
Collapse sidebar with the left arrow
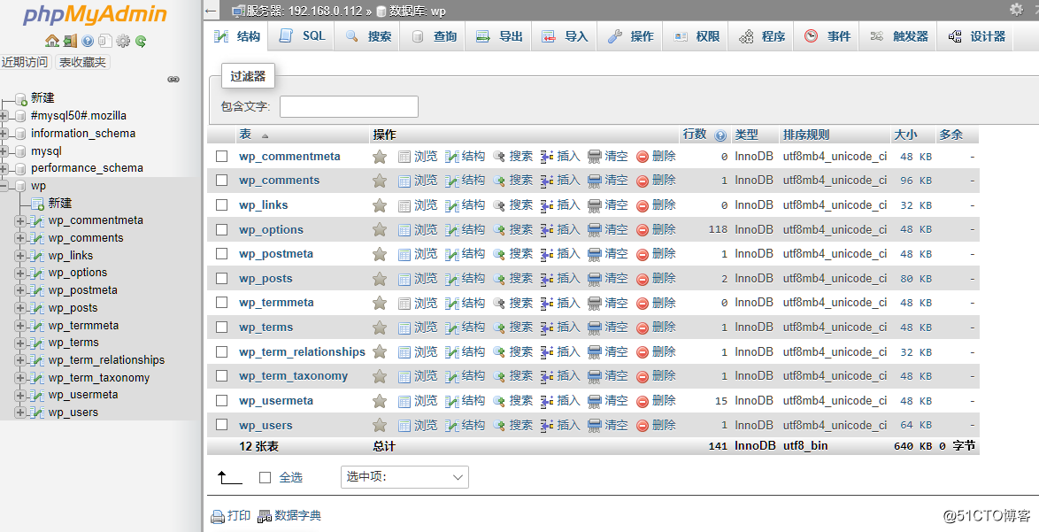click(x=211, y=11)
